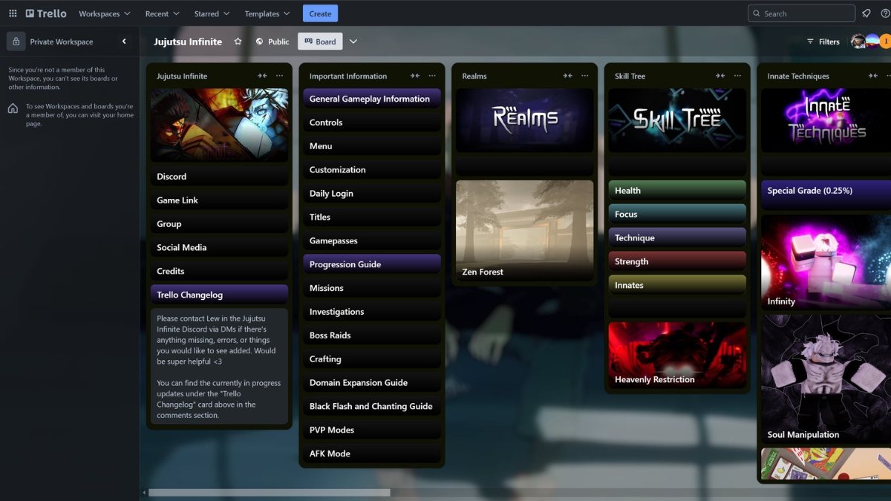Open Realms list three-dot menu
The height and width of the screenshot is (501, 891).
tap(584, 76)
